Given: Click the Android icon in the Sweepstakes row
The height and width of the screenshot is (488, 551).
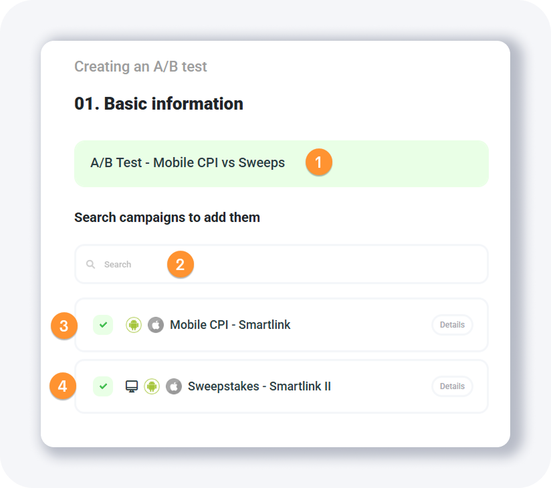Looking at the screenshot, I should 152,386.
